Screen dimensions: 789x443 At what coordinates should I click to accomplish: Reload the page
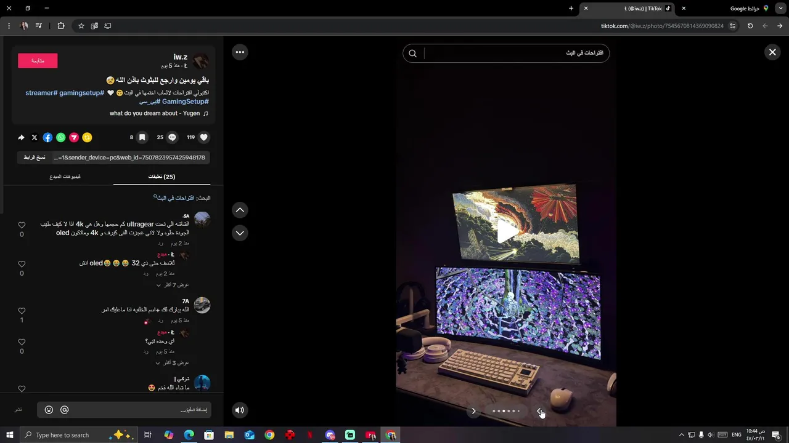pyautogui.click(x=750, y=26)
